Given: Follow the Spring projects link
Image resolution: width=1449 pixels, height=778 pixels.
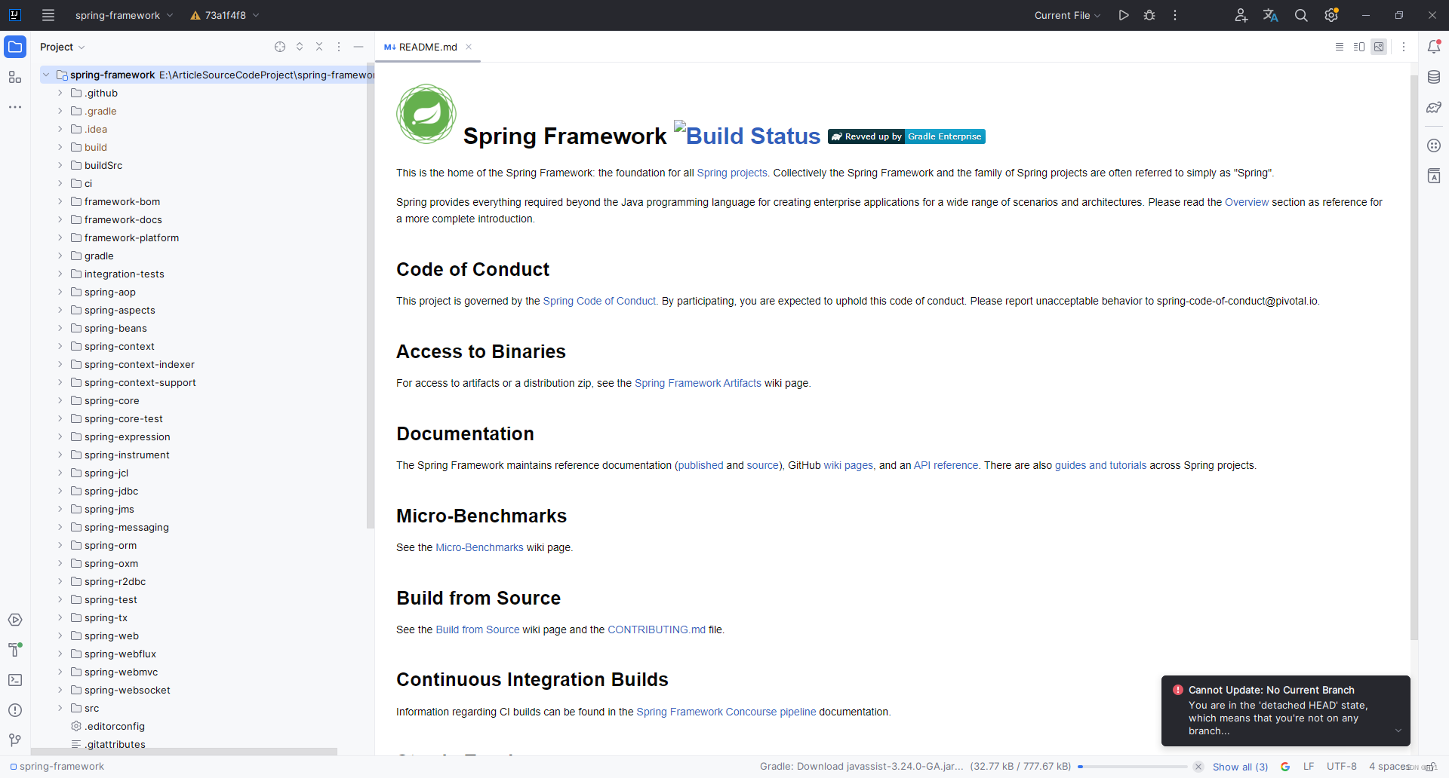Looking at the screenshot, I should point(732,173).
